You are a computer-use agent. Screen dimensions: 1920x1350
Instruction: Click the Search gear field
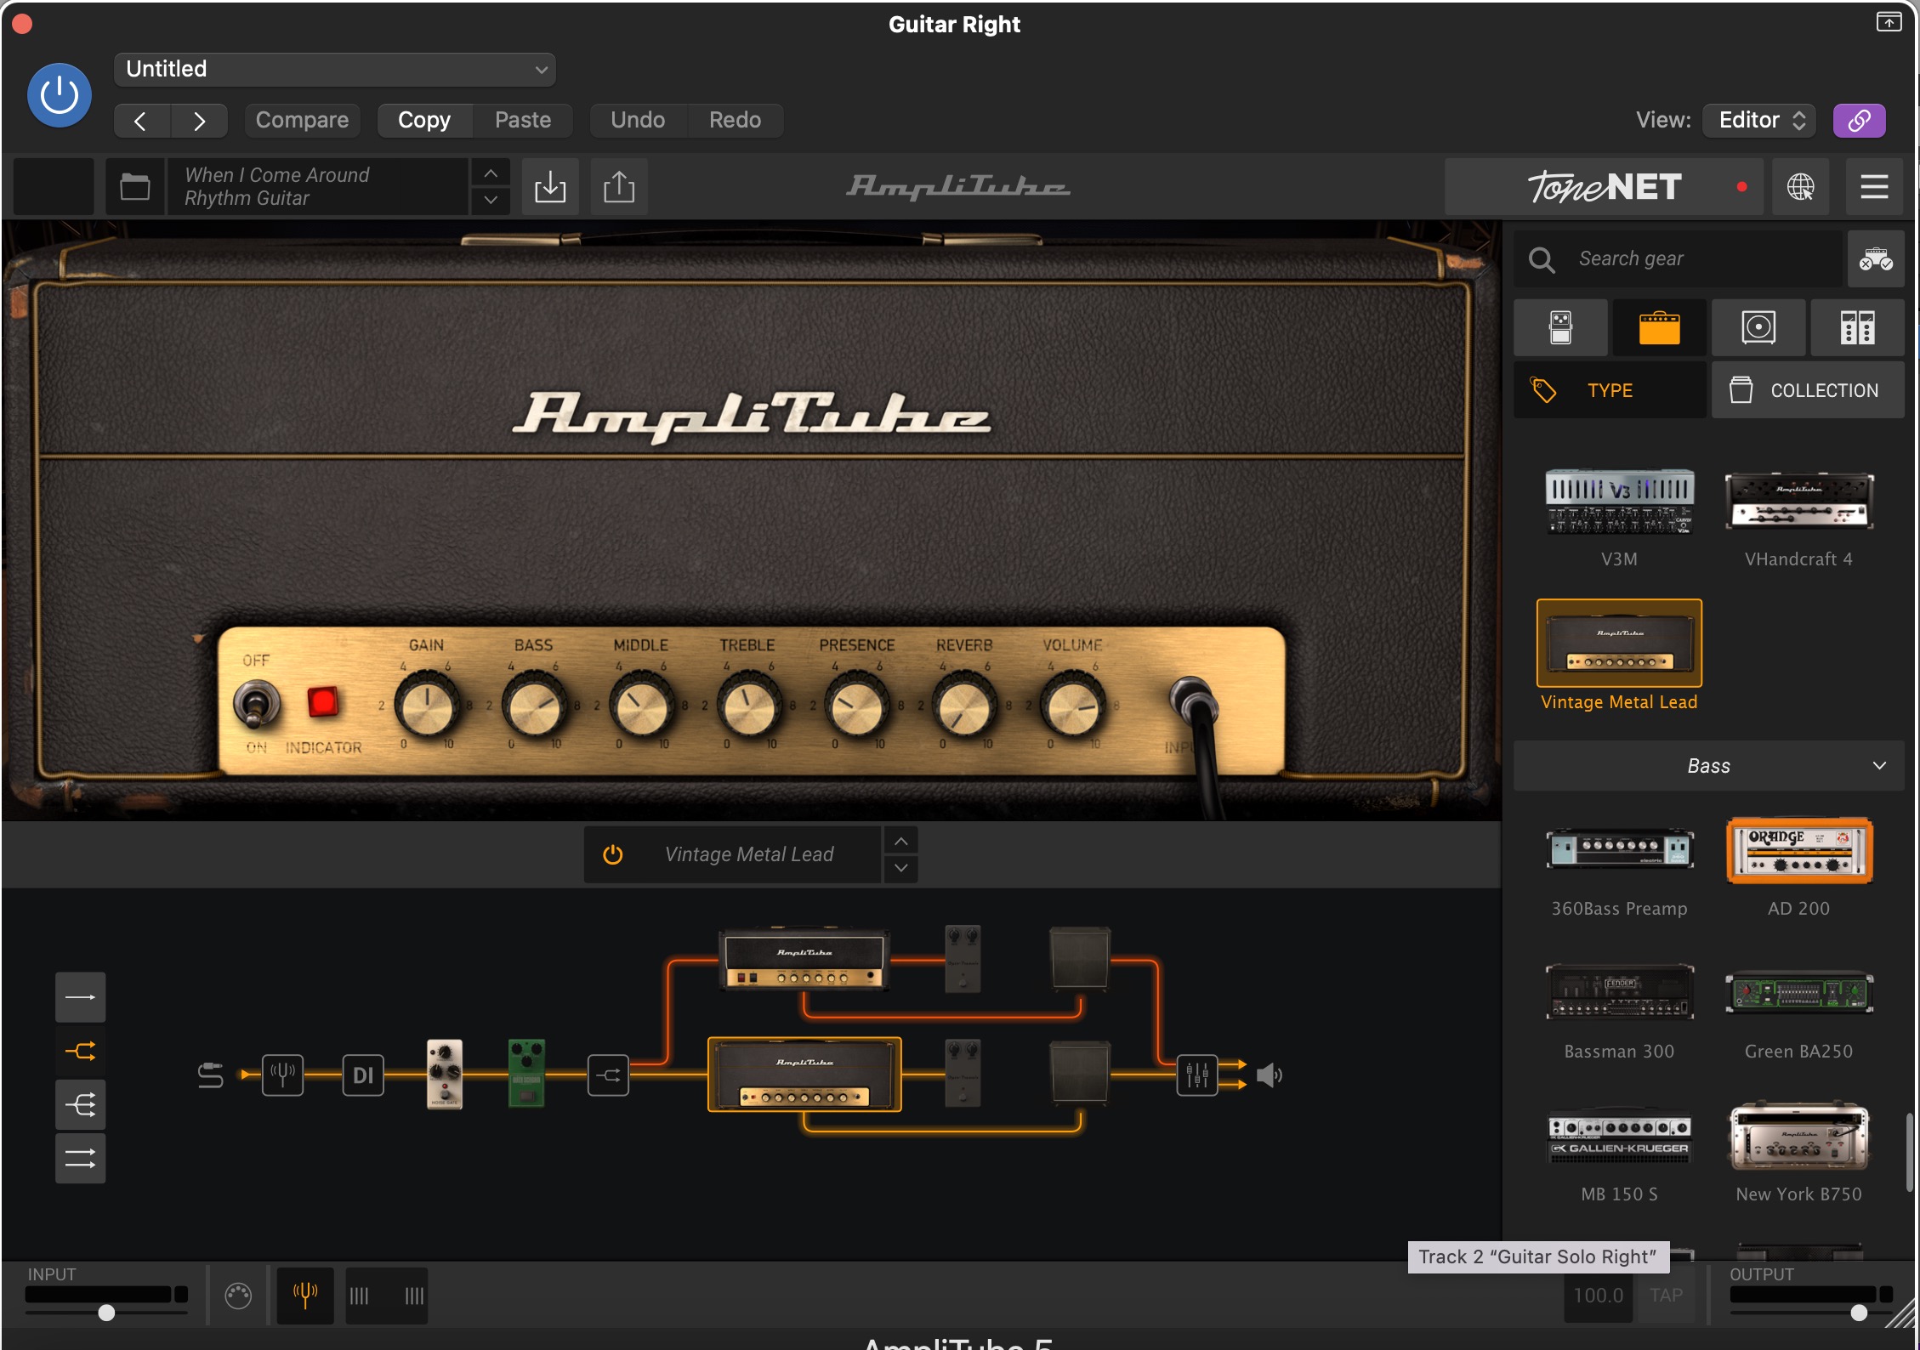tap(1678, 258)
